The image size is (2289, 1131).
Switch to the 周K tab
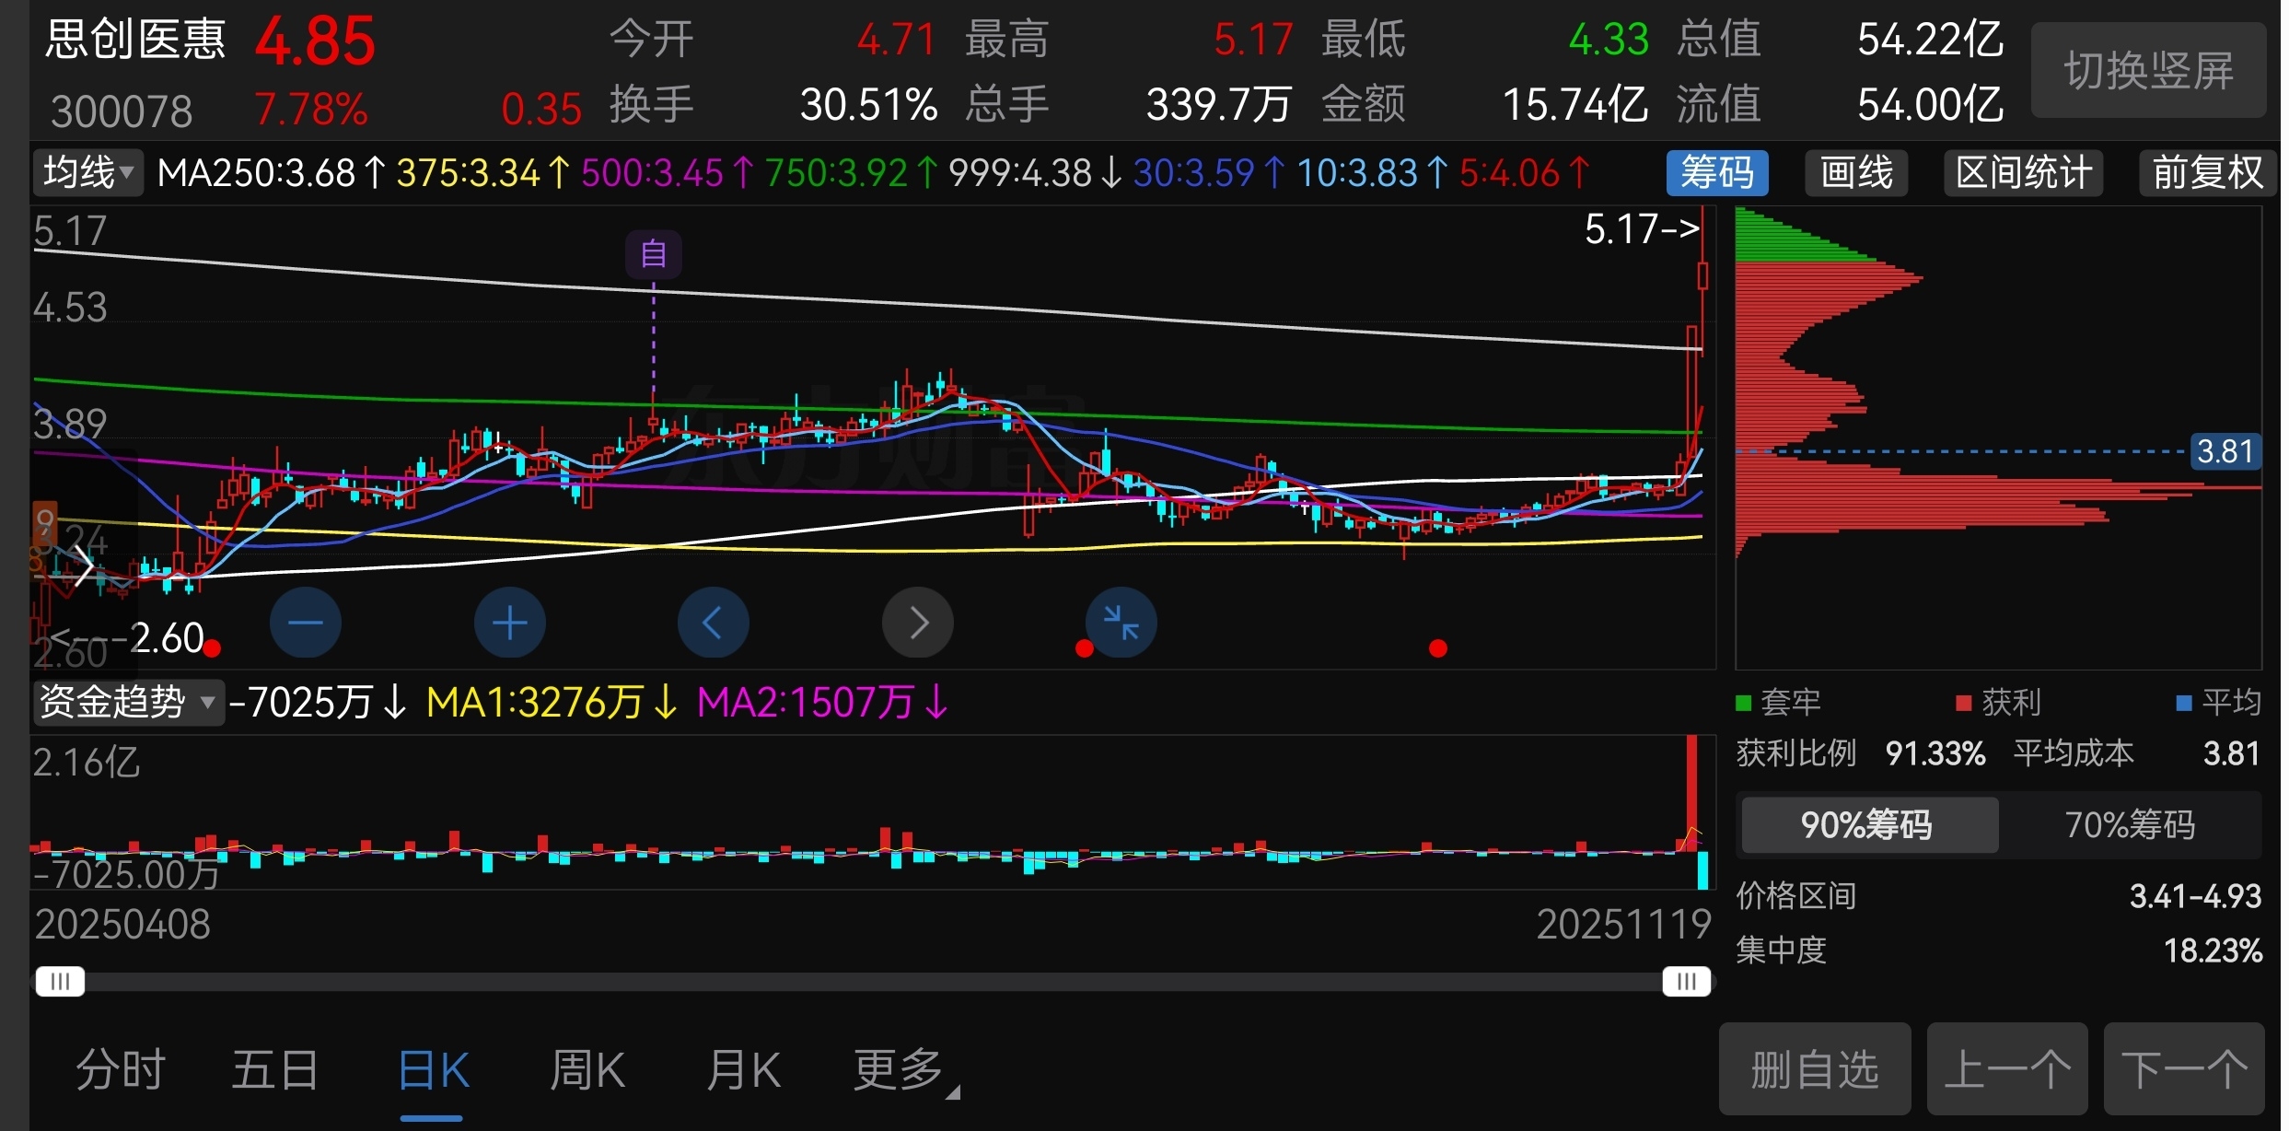587,1070
